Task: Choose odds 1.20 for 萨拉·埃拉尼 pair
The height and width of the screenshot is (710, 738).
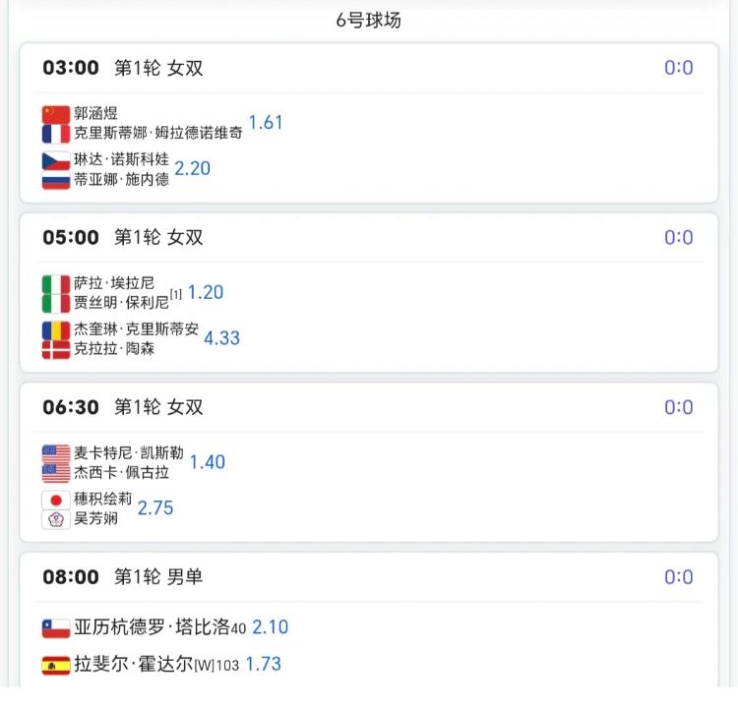Action: pyautogui.click(x=206, y=292)
